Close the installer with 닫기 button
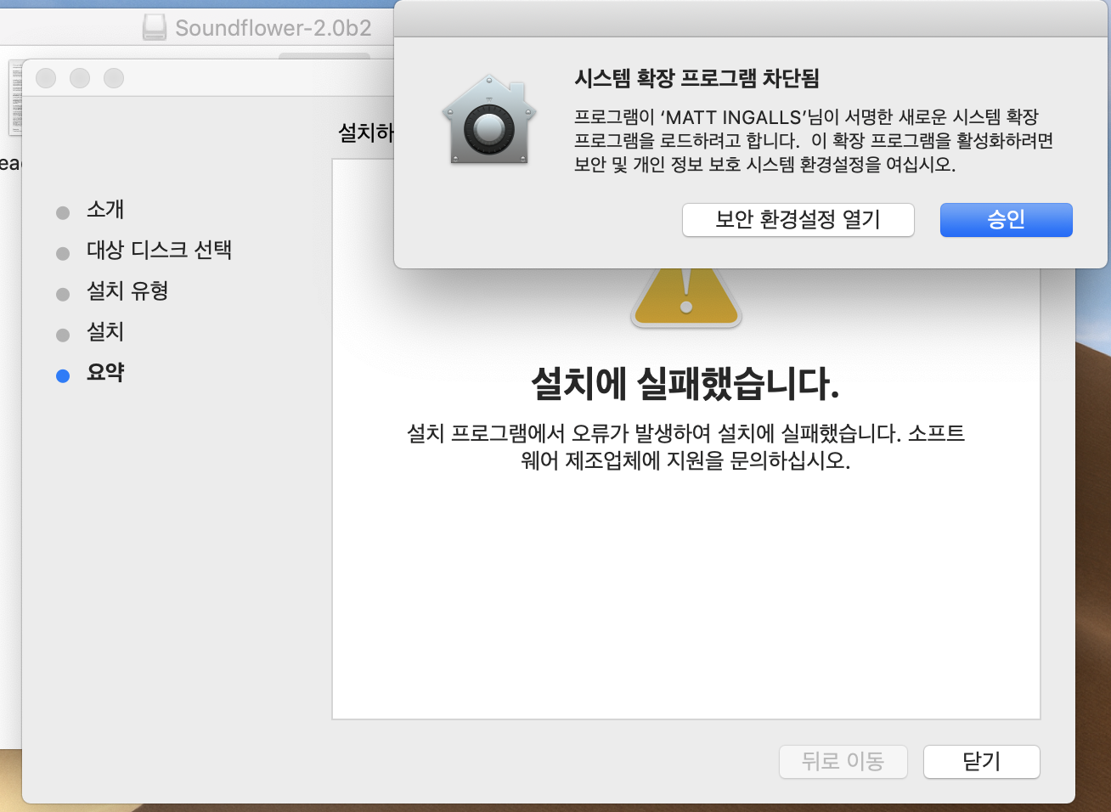The width and height of the screenshot is (1111, 812). click(981, 762)
